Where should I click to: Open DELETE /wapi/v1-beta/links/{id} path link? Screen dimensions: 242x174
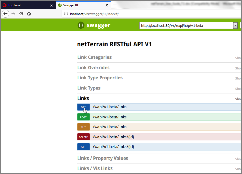[113, 137]
